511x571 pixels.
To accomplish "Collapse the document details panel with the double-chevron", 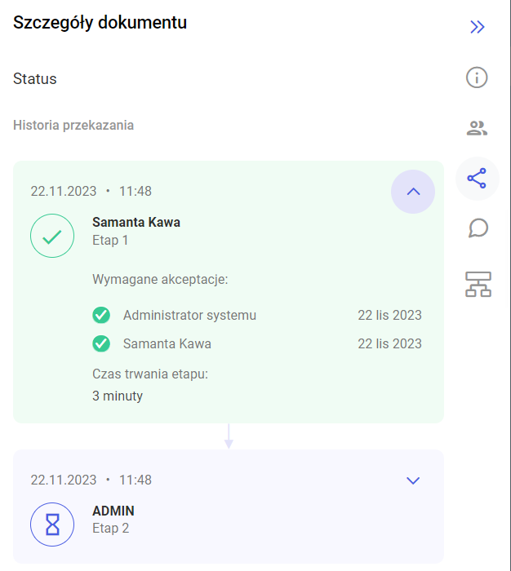I will click(477, 27).
